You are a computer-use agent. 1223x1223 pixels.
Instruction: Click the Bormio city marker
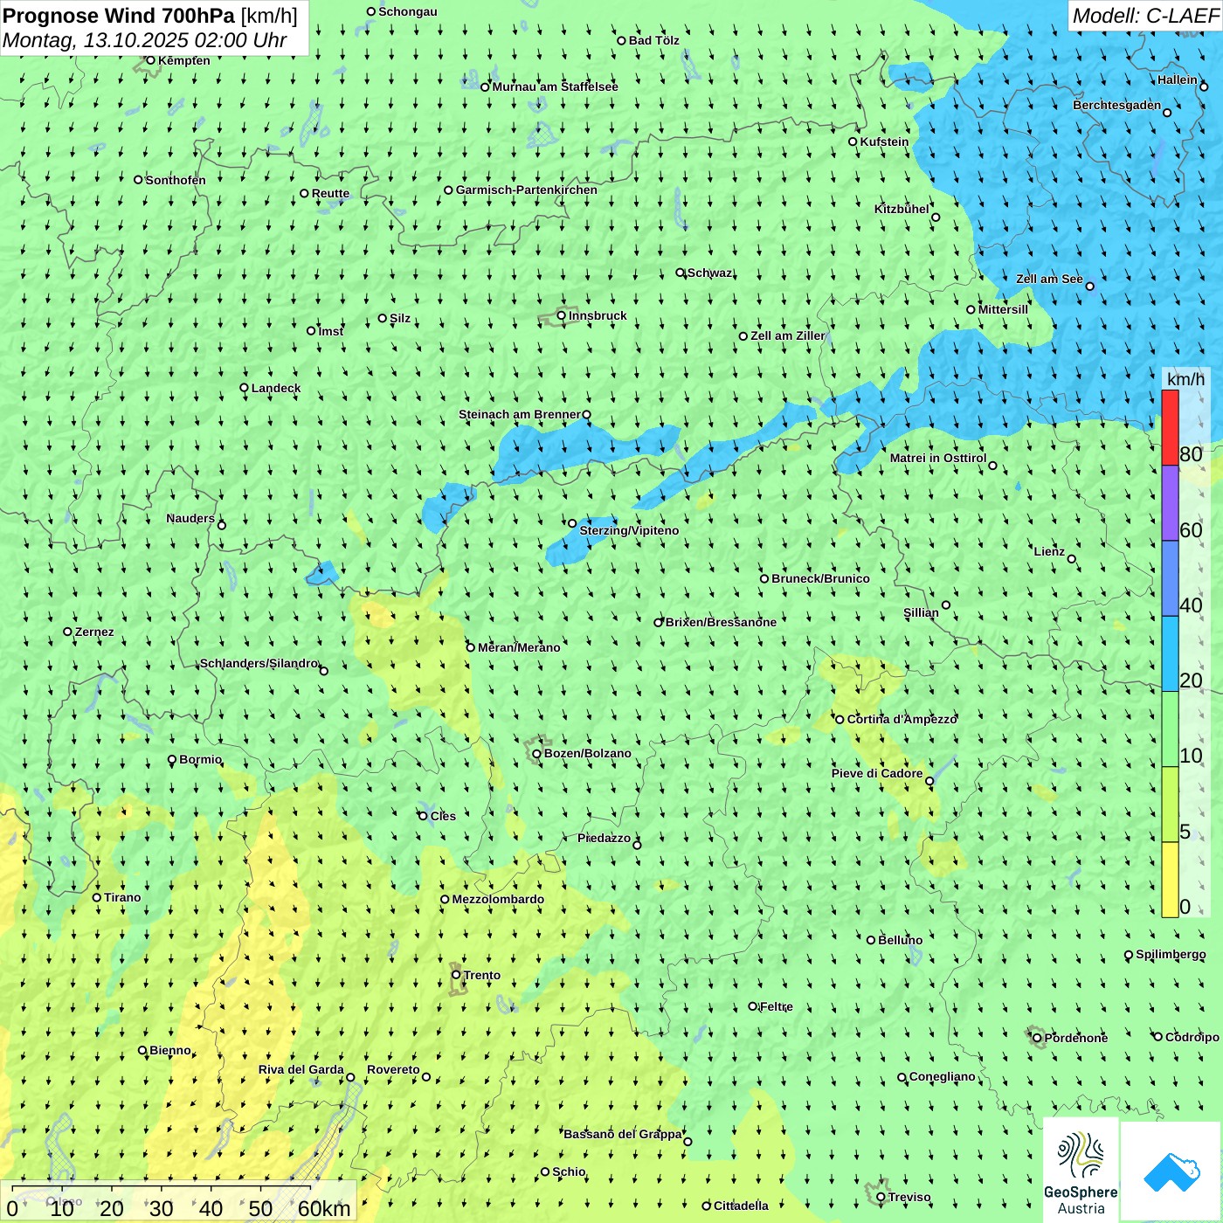(172, 760)
